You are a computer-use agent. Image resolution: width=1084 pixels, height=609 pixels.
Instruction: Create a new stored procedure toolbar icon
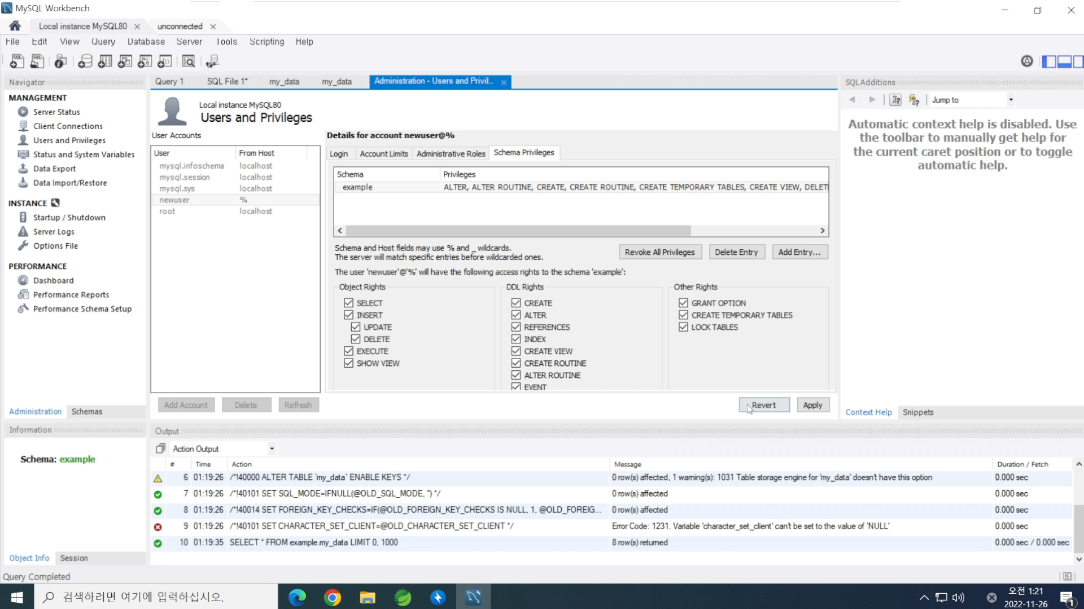[x=145, y=61]
